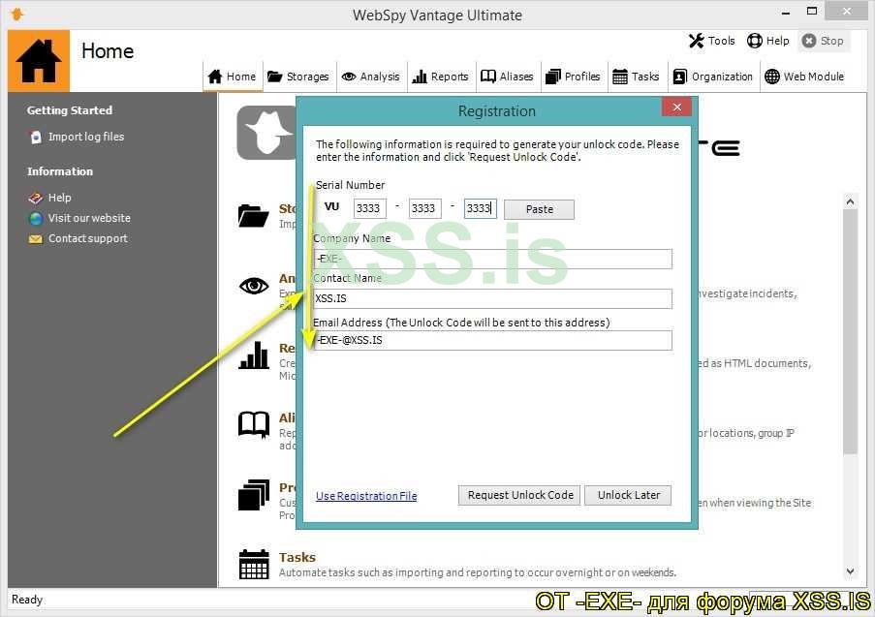Click the Email Address field
The height and width of the screenshot is (617, 875).
(x=493, y=340)
